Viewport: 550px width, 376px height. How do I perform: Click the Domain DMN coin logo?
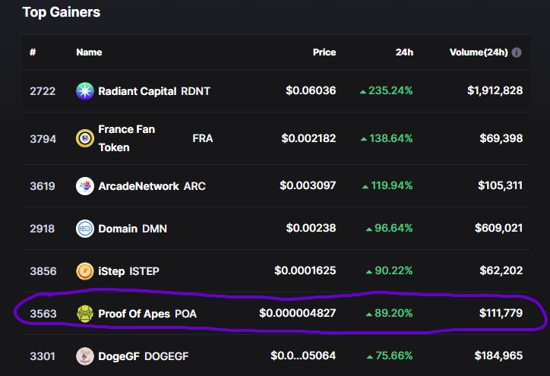[x=85, y=229]
